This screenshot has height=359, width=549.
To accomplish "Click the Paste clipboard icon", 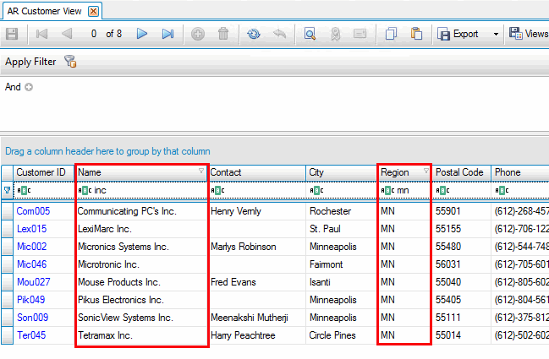I will point(416,34).
